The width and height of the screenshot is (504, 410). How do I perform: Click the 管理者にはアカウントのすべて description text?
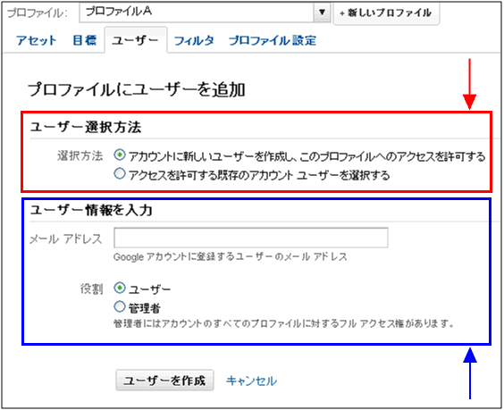pyautogui.click(x=283, y=323)
